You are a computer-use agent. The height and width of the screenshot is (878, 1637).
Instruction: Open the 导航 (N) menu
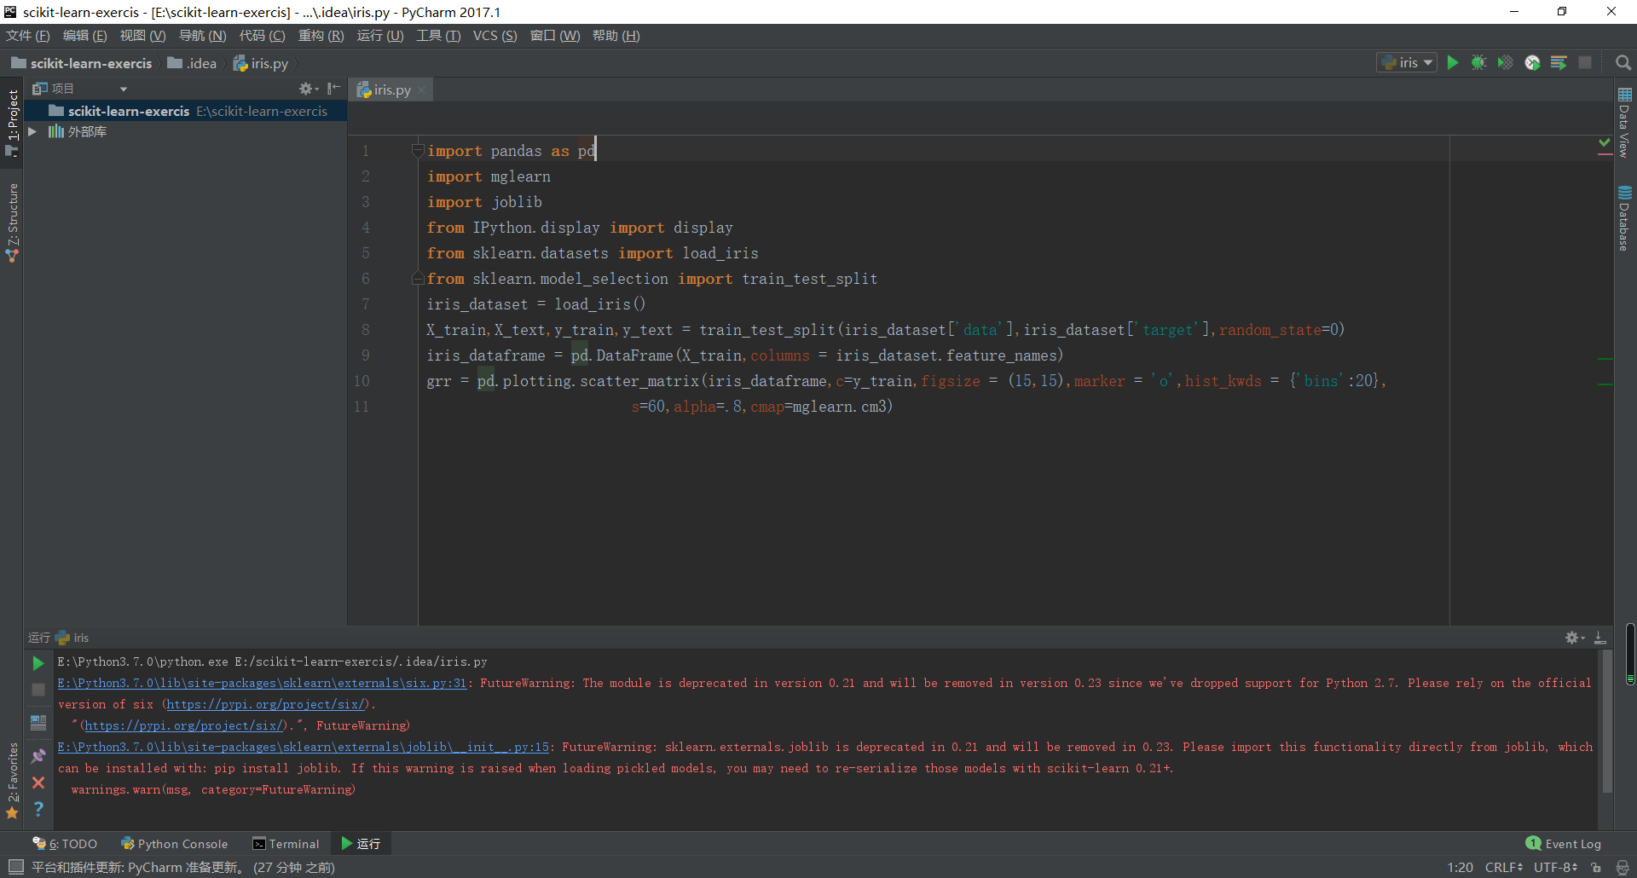(x=203, y=35)
